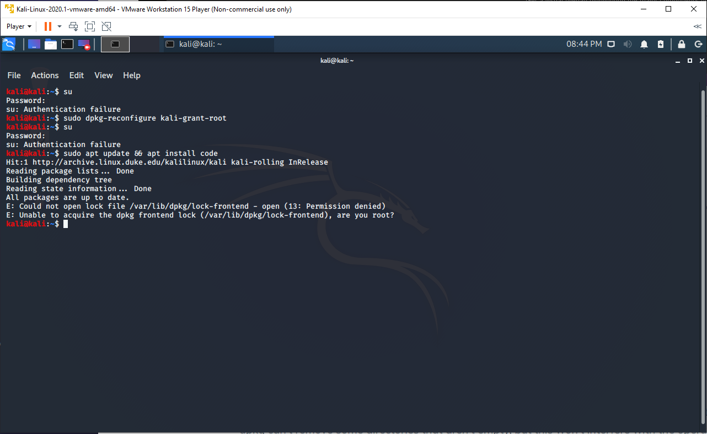Expand the power options dropdown arrow
The height and width of the screenshot is (434, 707).
click(x=60, y=26)
